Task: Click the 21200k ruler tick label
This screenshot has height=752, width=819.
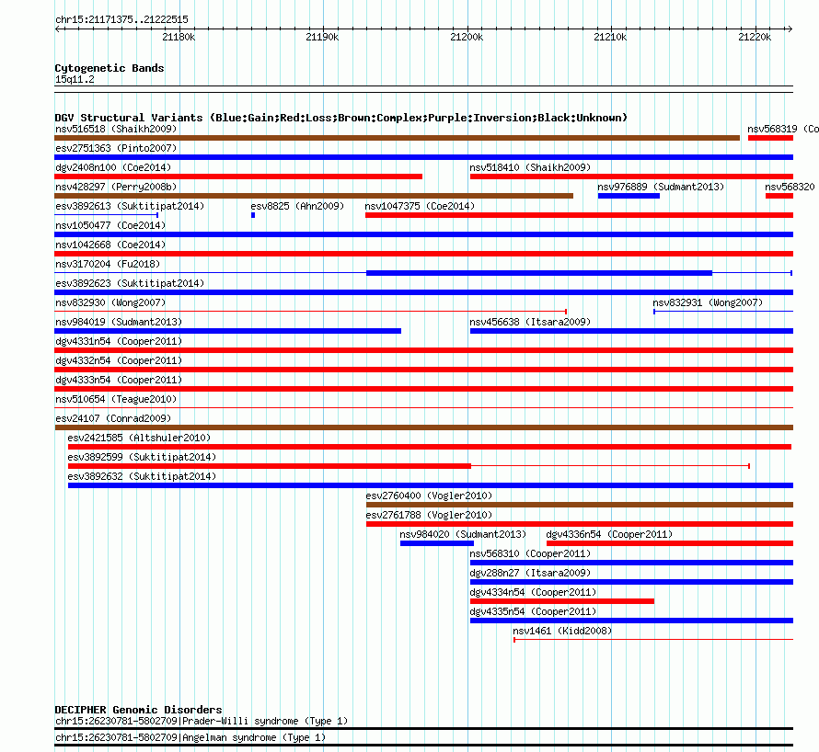Action: (x=467, y=37)
